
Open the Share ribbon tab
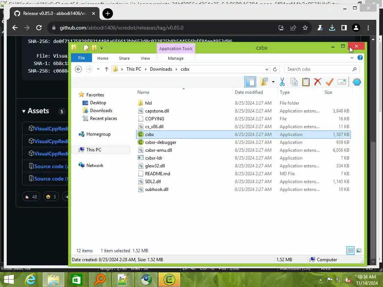pyautogui.click(x=124, y=58)
